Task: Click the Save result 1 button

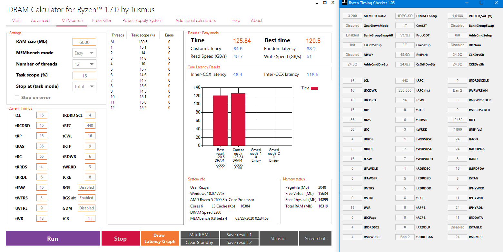Action: tap(239, 235)
